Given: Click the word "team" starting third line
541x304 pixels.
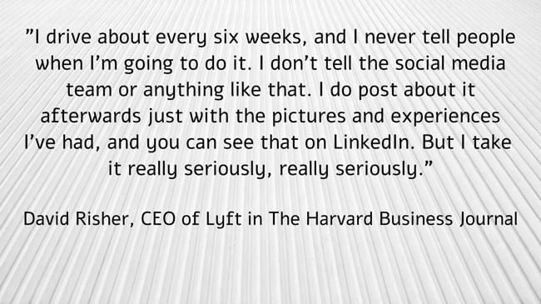Looking at the screenshot, I should 89,91.
